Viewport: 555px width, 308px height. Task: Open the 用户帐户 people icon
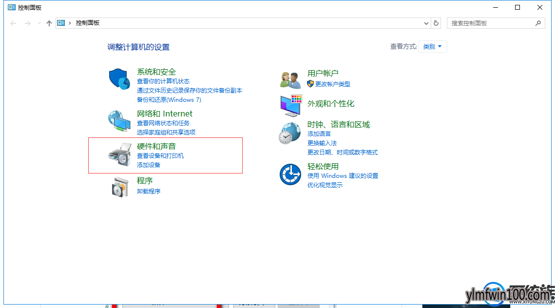(x=290, y=79)
